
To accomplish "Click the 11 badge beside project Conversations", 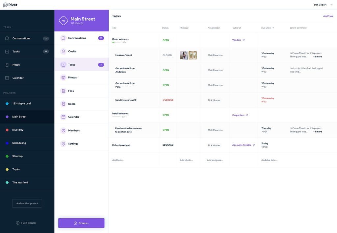I will point(101,38).
